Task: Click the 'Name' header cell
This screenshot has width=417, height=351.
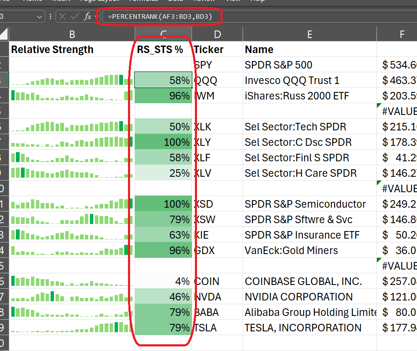Action: click(x=310, y=49)
